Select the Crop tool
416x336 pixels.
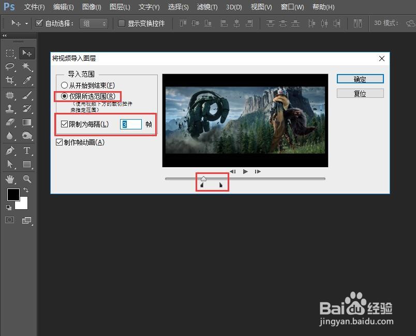[x=10, y=80]
